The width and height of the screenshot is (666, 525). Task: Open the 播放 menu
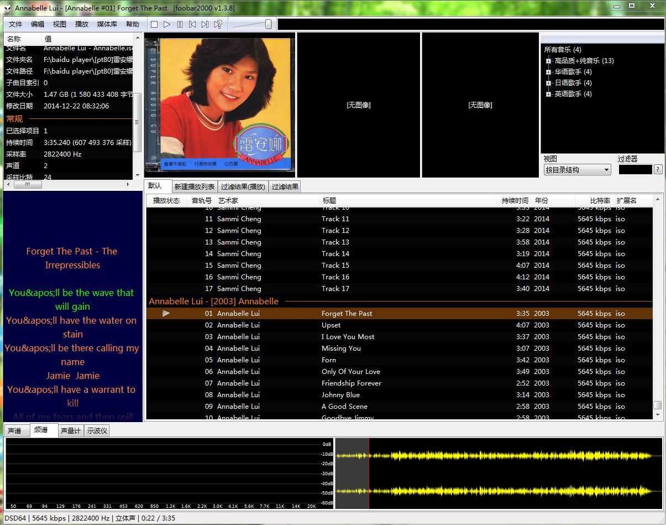coord(82,24)
